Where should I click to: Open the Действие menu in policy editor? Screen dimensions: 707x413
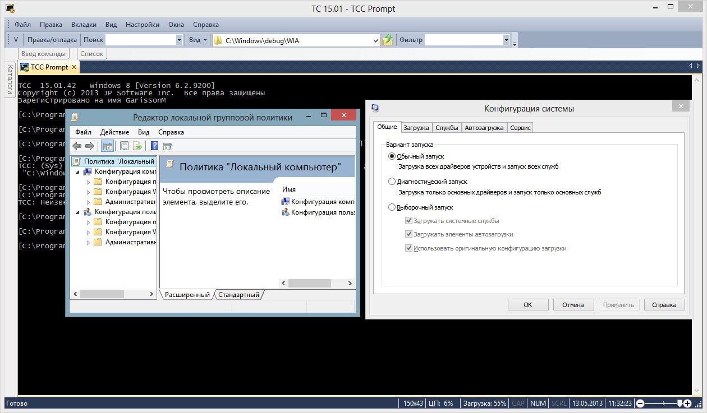pyautogui.click(x=114, y=132)
